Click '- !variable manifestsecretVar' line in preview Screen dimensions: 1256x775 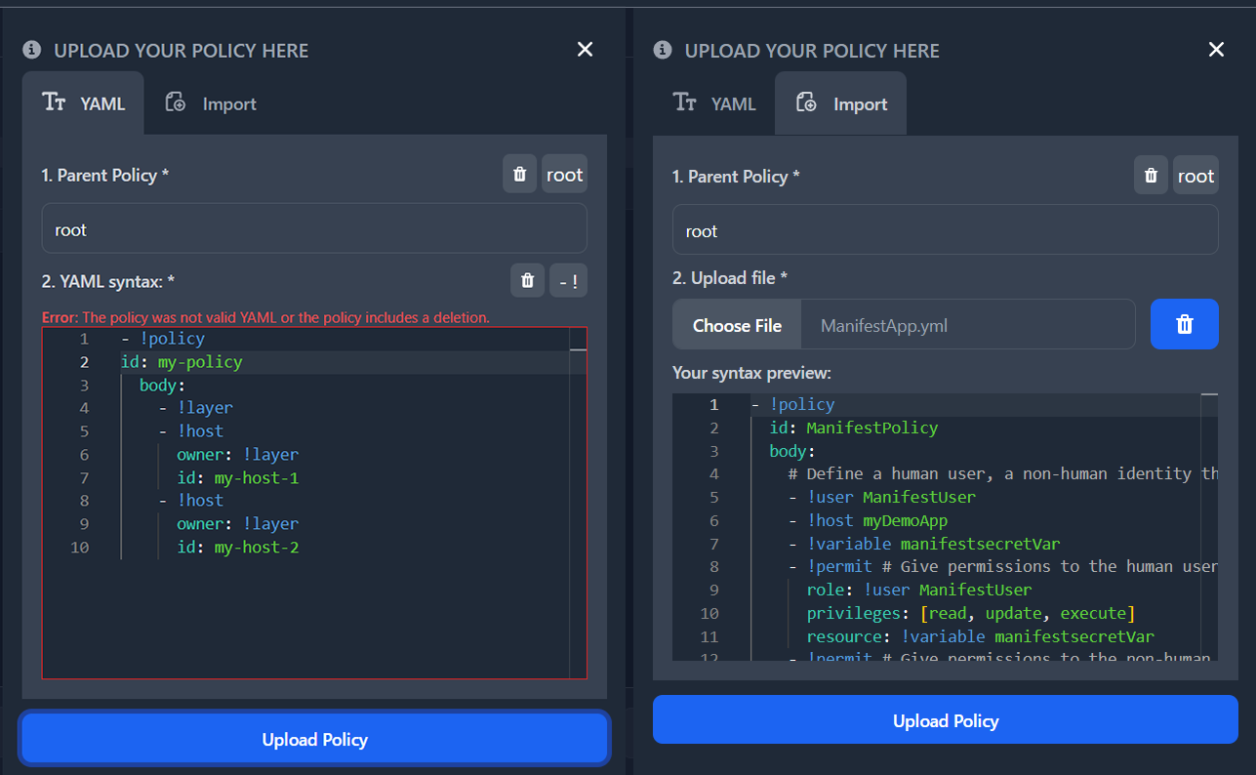(923, 544)
